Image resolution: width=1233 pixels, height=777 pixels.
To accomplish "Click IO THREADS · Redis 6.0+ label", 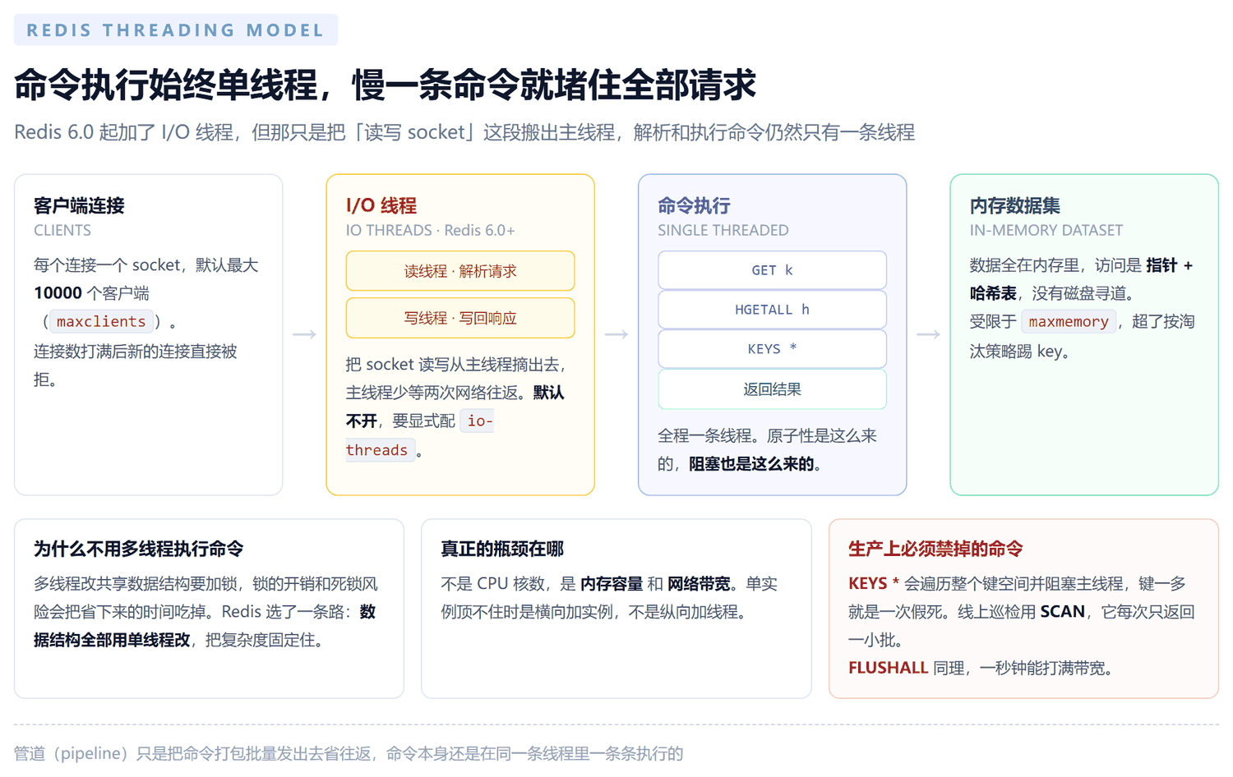I will tap(431, 231).
